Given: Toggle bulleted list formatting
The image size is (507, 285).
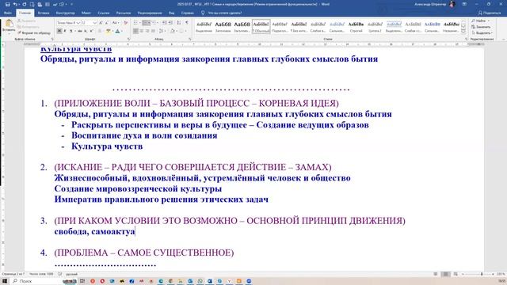Looking at the screenshot, I should tap(136, 23).
